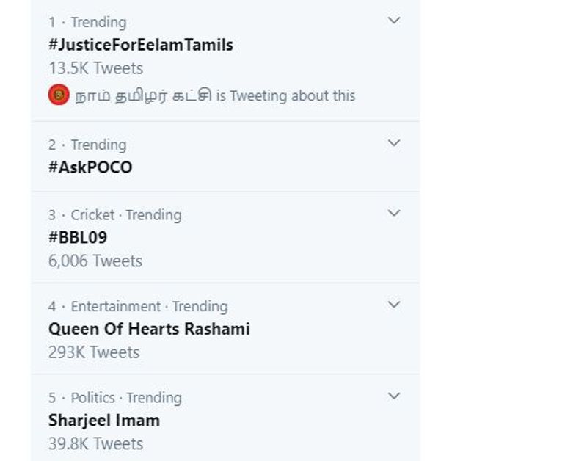The height and width of the screenshot is (461, 587).
Task: Open the #AskPOCO trending hashtag
Action: coord(90,167)
